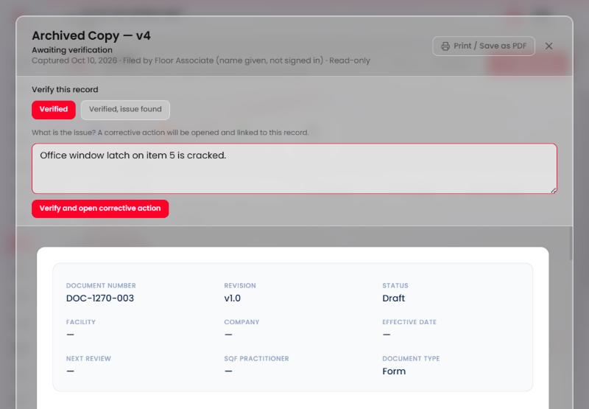
Task: Click the Archived Copy — v4 heading
Action: (x=91, y=35)
